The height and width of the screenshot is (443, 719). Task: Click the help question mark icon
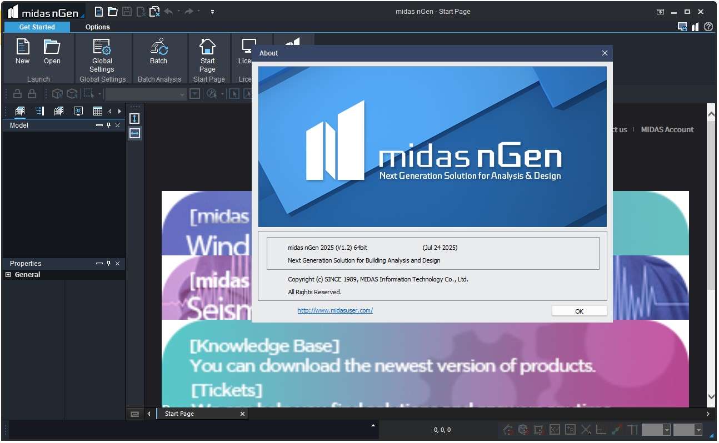(708, 27)
